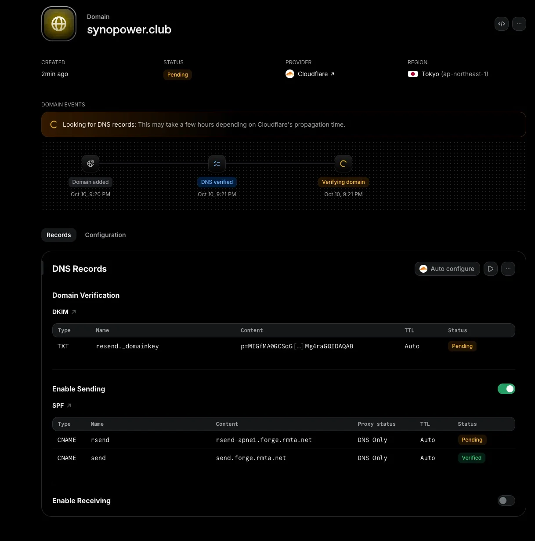The height and width of the screenshot is (541, 535).
Task: Click the TXT type cell in DKIM table
Action: (x=63, y=346)
